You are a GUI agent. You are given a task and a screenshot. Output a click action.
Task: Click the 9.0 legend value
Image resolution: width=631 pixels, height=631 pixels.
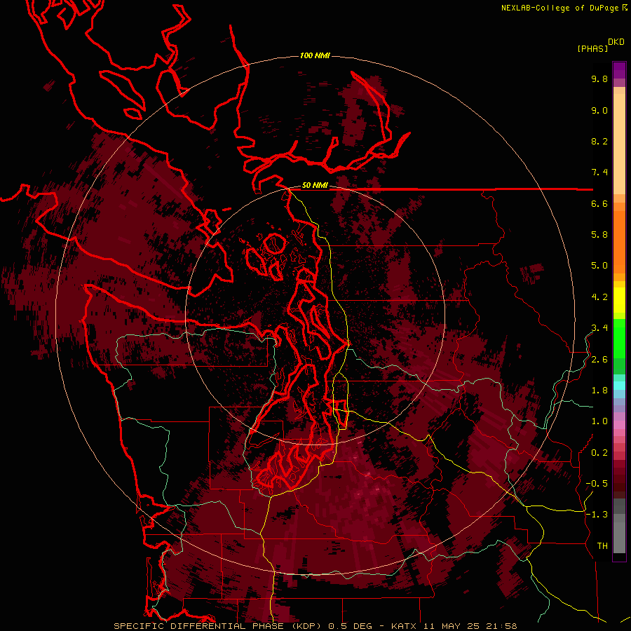click(x=599, y=110)
